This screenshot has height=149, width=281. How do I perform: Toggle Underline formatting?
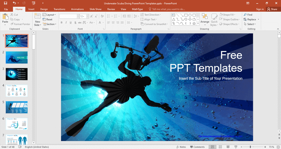(71, 22)
